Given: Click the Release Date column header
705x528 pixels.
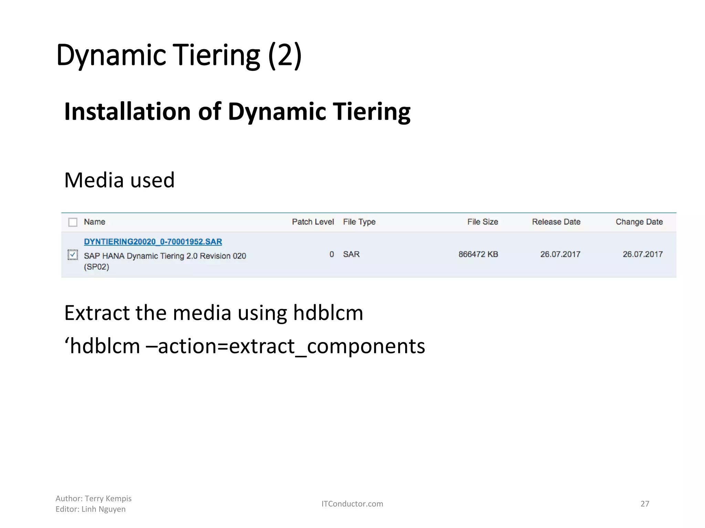Looking at the screenshot, I should 556,222.
